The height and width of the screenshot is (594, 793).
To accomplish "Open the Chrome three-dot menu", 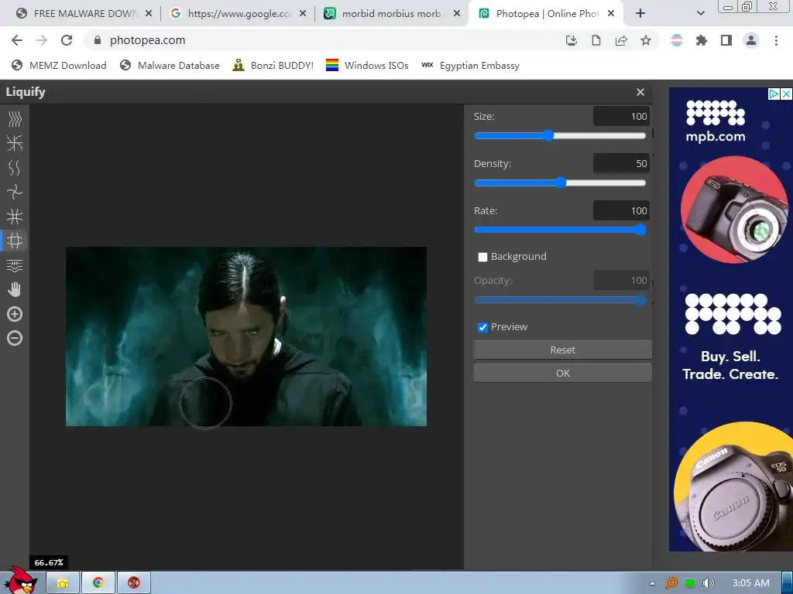I will point(776,40).
